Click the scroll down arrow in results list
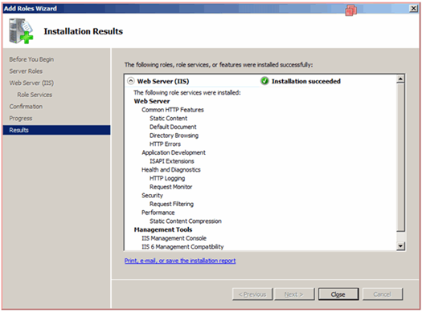 tap(400, 246)
